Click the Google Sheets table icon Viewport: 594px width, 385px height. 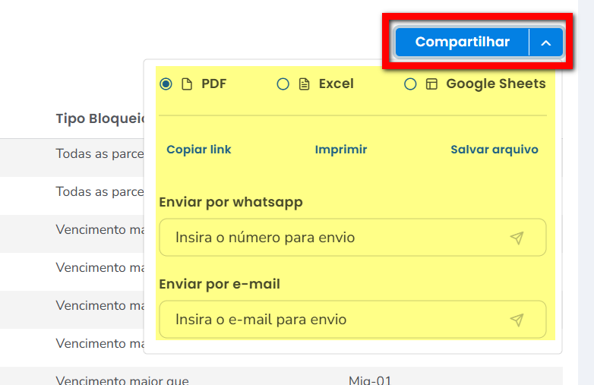tap(431, 84)
